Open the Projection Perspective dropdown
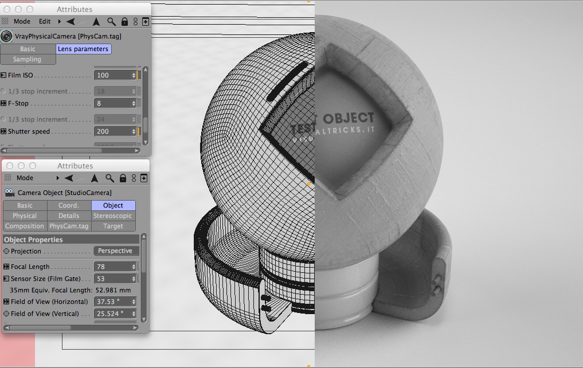Viewport: 583px width, 368px height. click(116, 251)
